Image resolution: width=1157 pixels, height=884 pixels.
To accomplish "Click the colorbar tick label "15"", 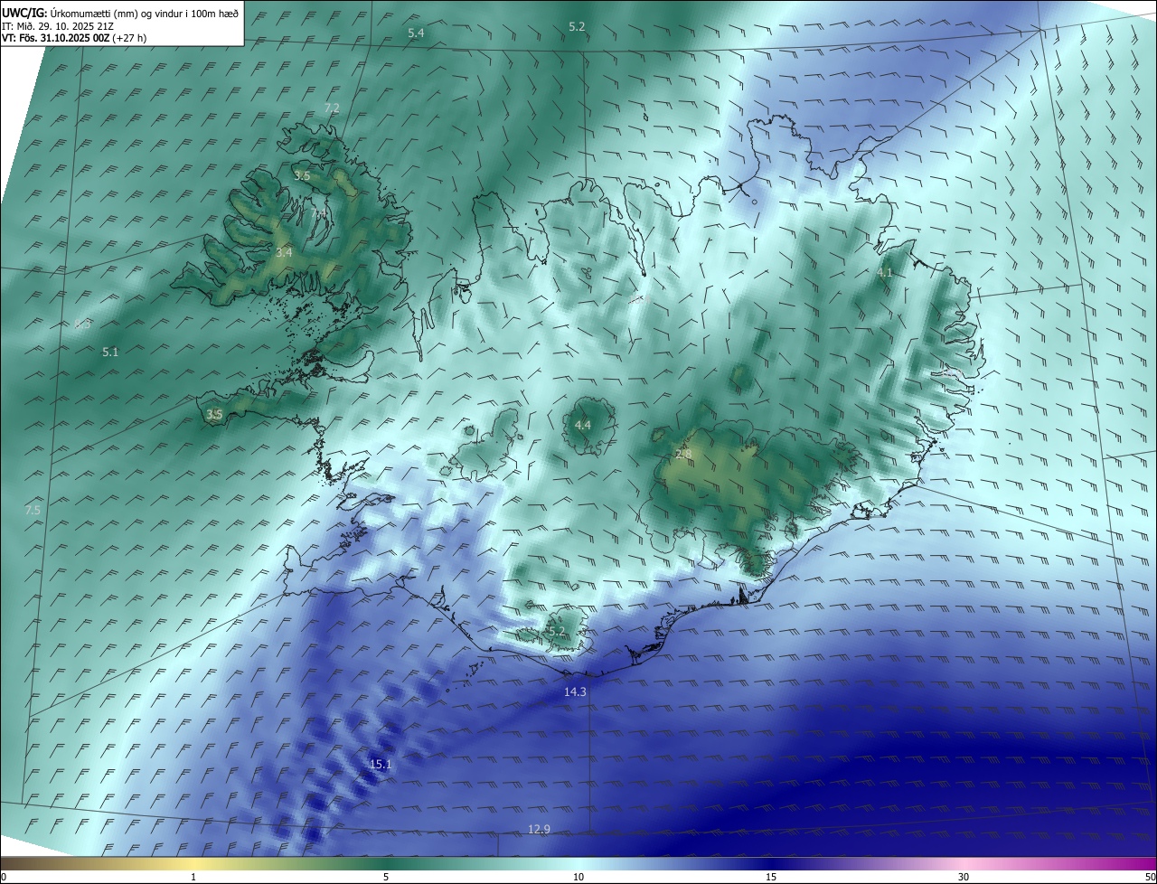I will click(771, 877).
